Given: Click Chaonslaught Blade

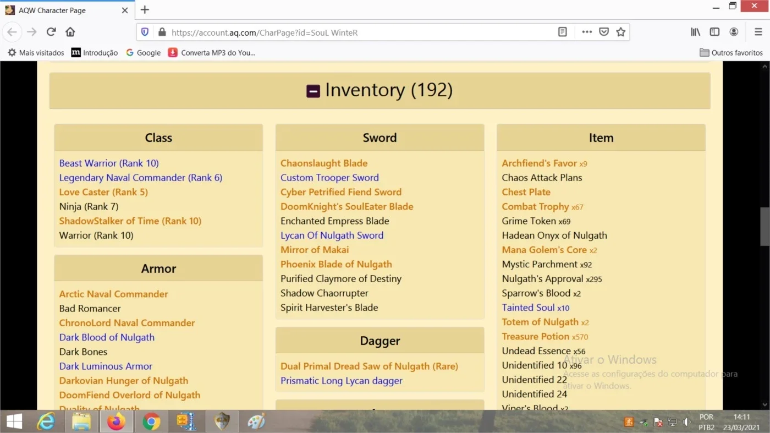Looking at the screenshot, I should [x=324, y=163].
